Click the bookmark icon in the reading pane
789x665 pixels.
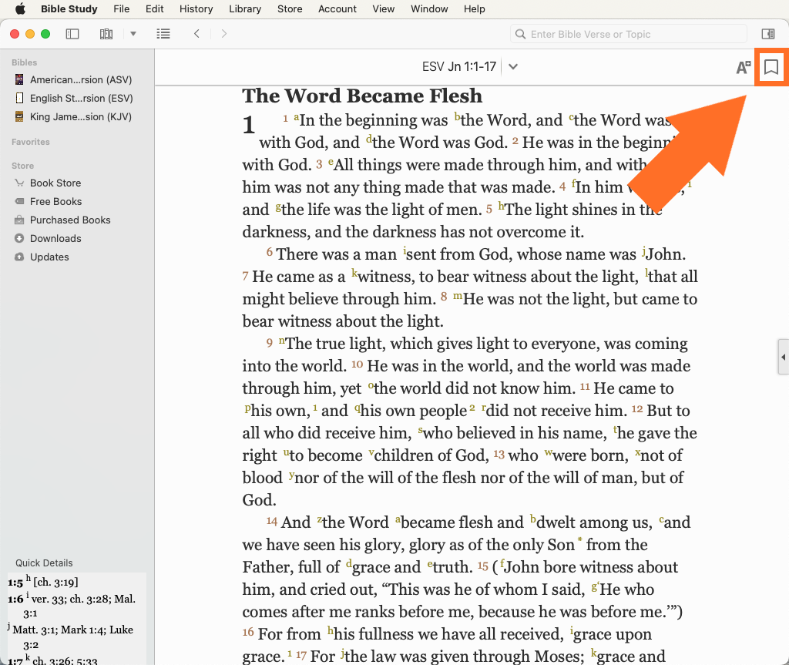coord(771,68)
